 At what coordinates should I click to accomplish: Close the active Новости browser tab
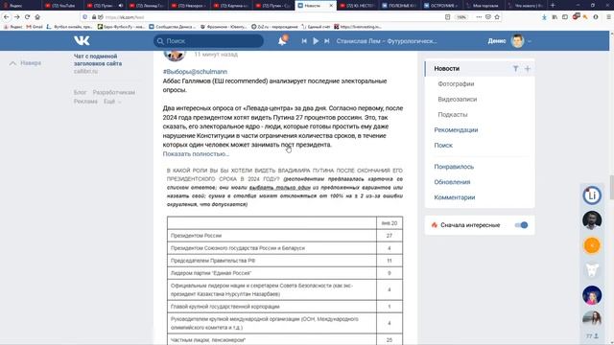click(331, 6)
